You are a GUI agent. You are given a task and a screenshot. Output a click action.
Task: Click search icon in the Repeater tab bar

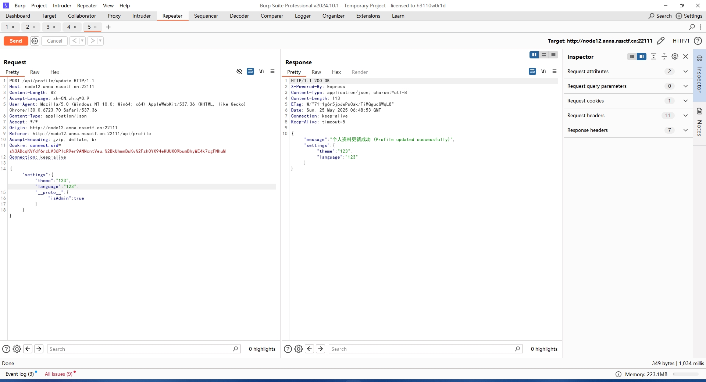pyautogui.click(x=692, y=27)
